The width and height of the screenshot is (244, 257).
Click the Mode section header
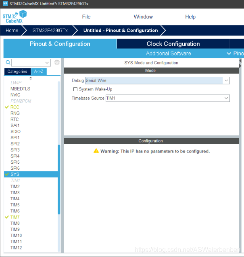click(x=151, y=70)
